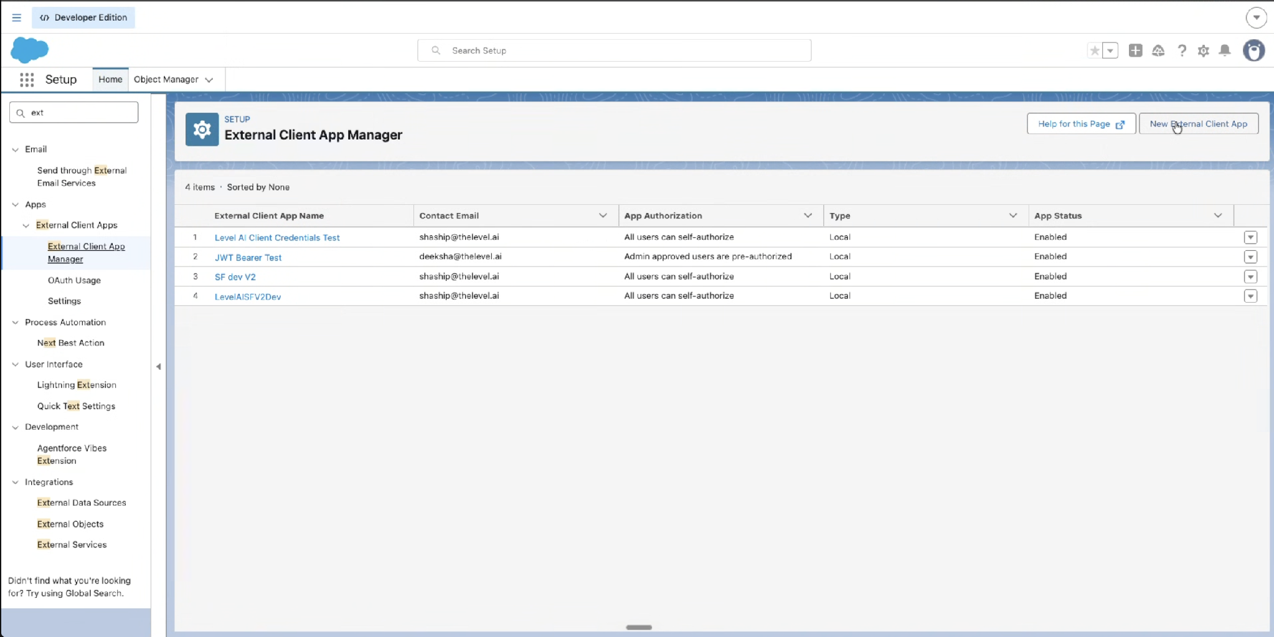Open the help question mark icon
This screenshot has height=637, width=1274.
pos(1181,50)
